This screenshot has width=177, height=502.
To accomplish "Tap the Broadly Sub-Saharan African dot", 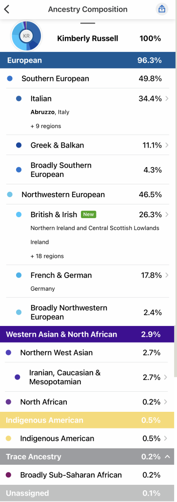I will point(9,475).
